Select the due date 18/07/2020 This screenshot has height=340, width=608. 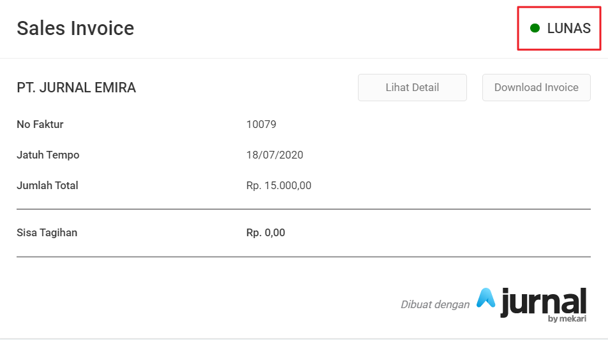coord(274,155)
